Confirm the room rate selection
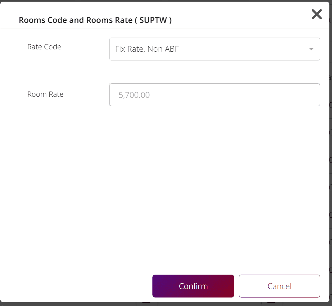 [x=193, y=286]
